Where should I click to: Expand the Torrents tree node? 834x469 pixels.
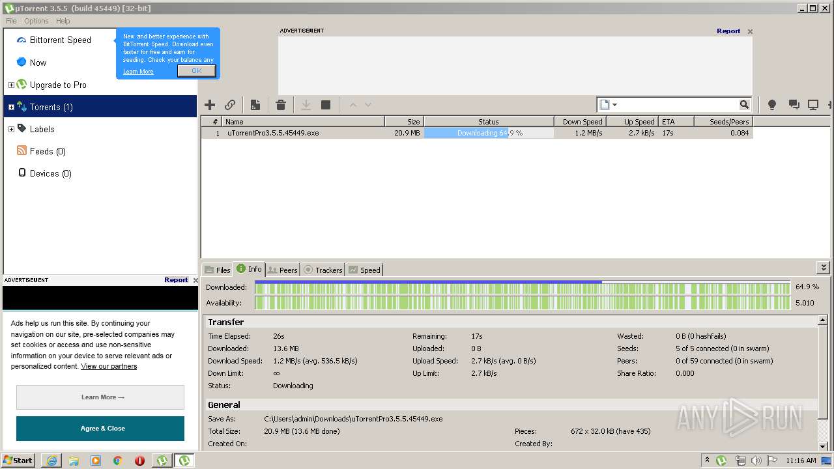[x=11, y=107]
